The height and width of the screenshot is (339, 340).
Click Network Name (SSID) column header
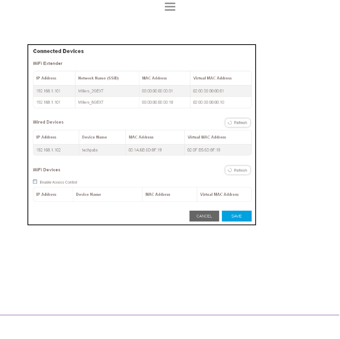click(x=98, y=78)
